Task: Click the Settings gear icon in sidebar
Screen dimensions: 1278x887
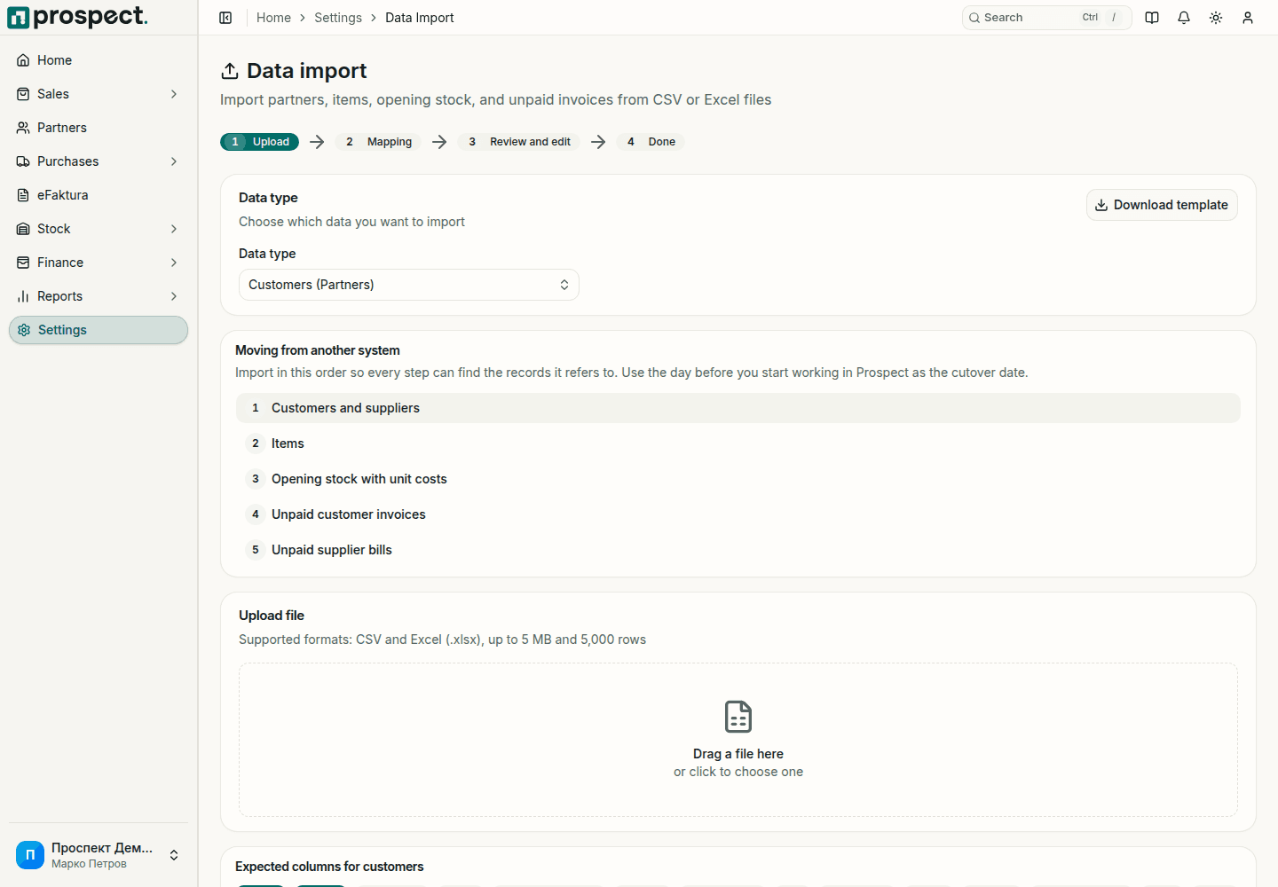Action: 24,330
